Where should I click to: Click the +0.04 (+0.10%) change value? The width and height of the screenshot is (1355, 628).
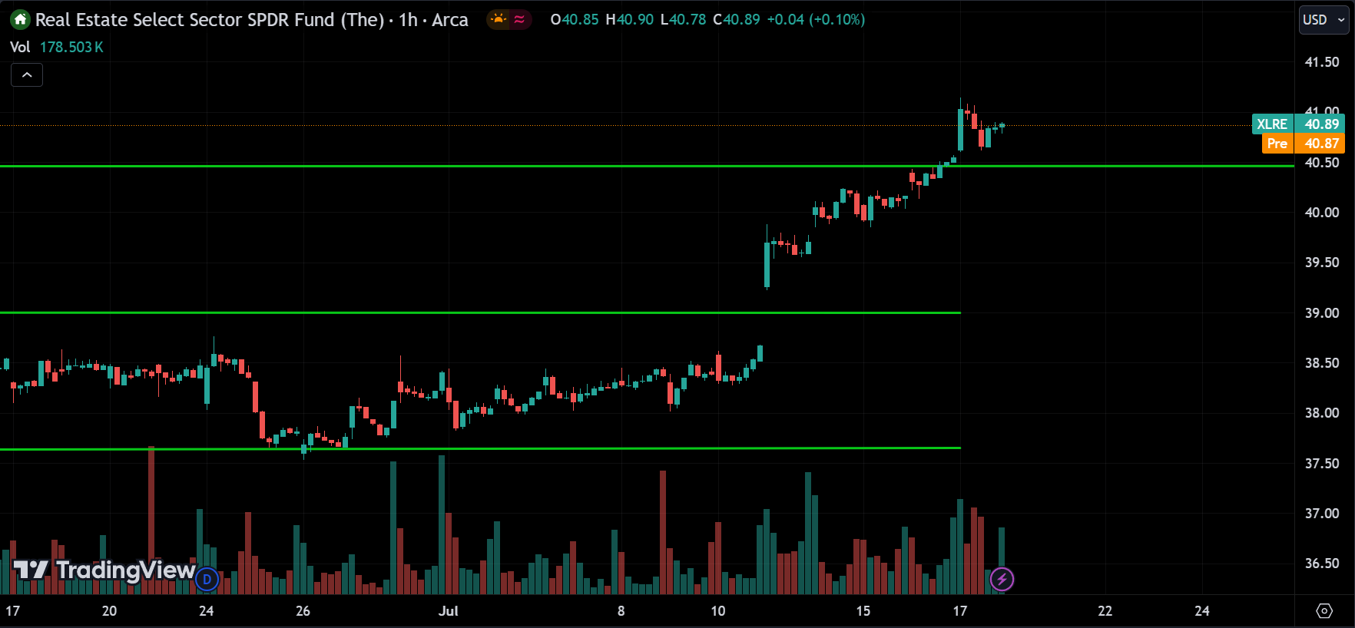(x=816, y=20)
